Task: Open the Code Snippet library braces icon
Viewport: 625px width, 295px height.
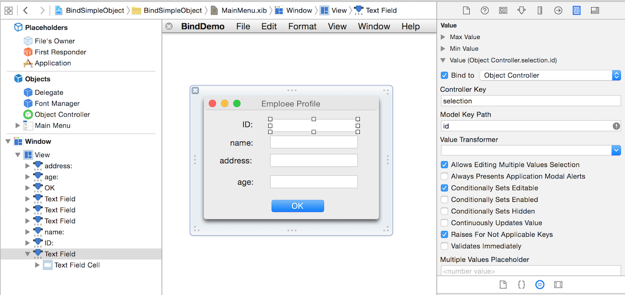Action: 521,285
